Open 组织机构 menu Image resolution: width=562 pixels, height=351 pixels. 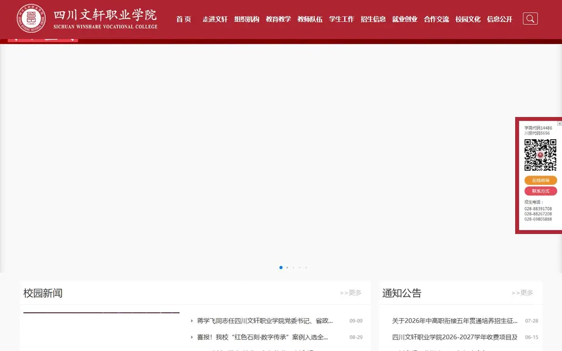(246, 19)
